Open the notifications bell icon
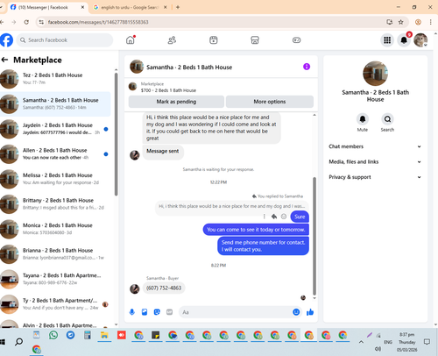The width and height of the screenshot is (438, 356). [404, 40]
